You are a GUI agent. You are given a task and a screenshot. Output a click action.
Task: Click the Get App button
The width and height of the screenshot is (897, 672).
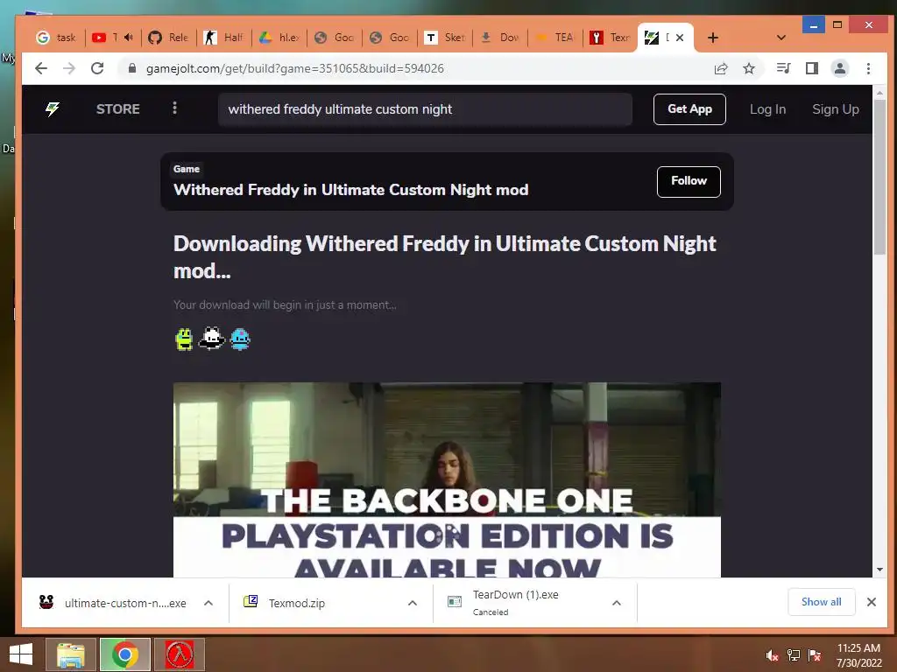[x=689, y=109]
